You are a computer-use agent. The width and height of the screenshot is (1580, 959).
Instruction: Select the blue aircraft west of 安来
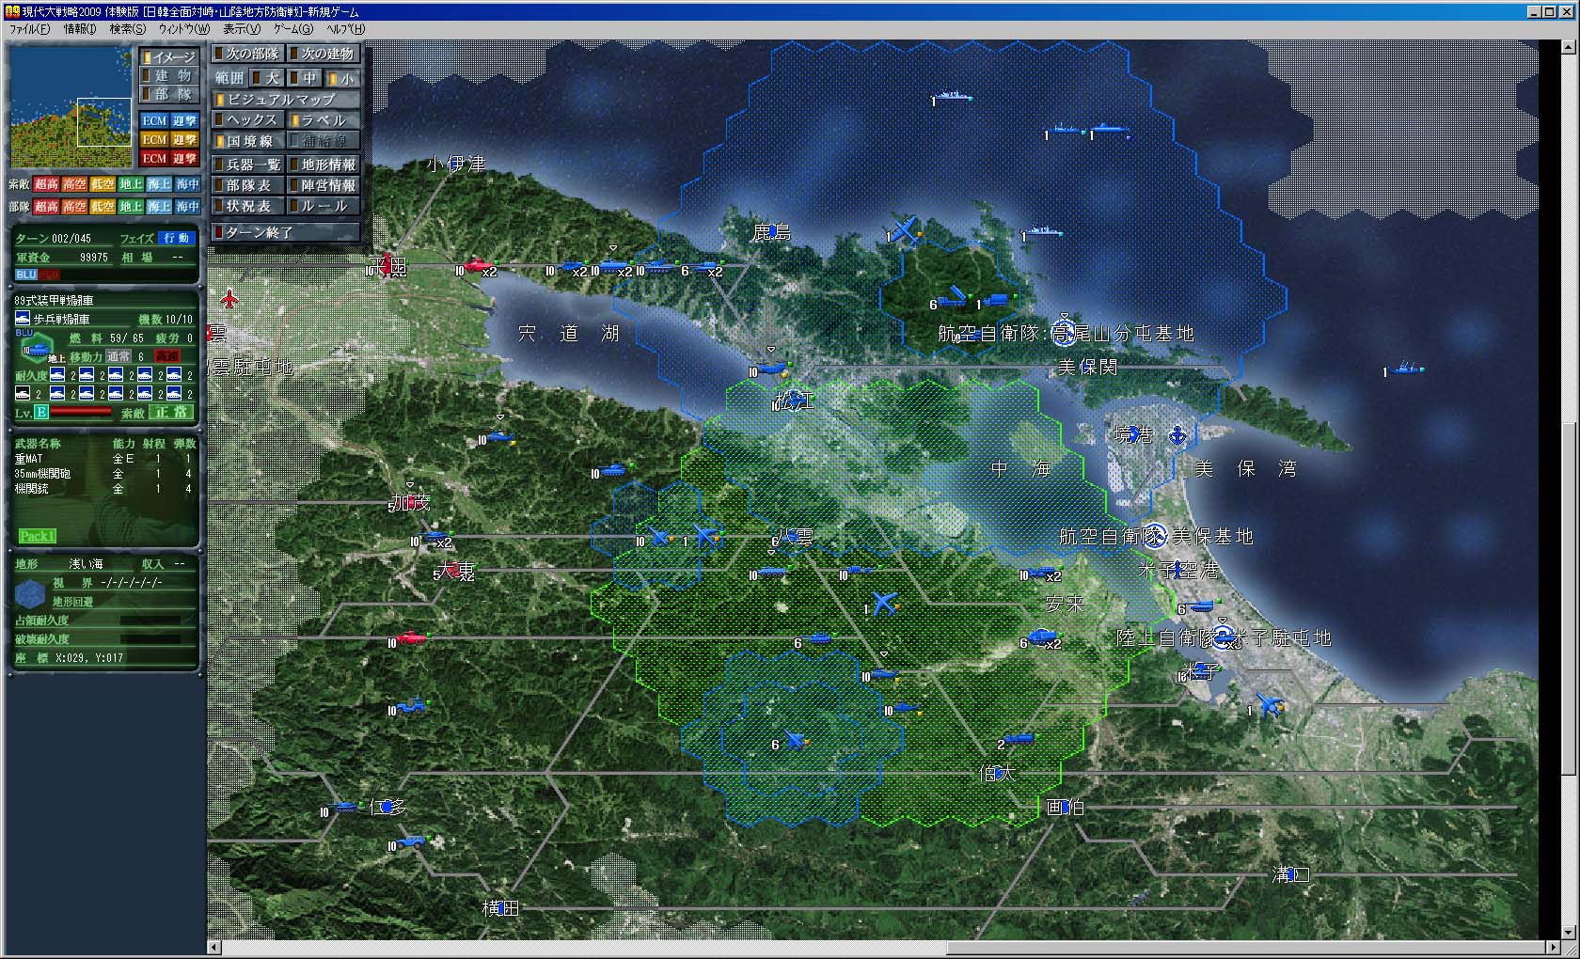(x=885, y=603)
